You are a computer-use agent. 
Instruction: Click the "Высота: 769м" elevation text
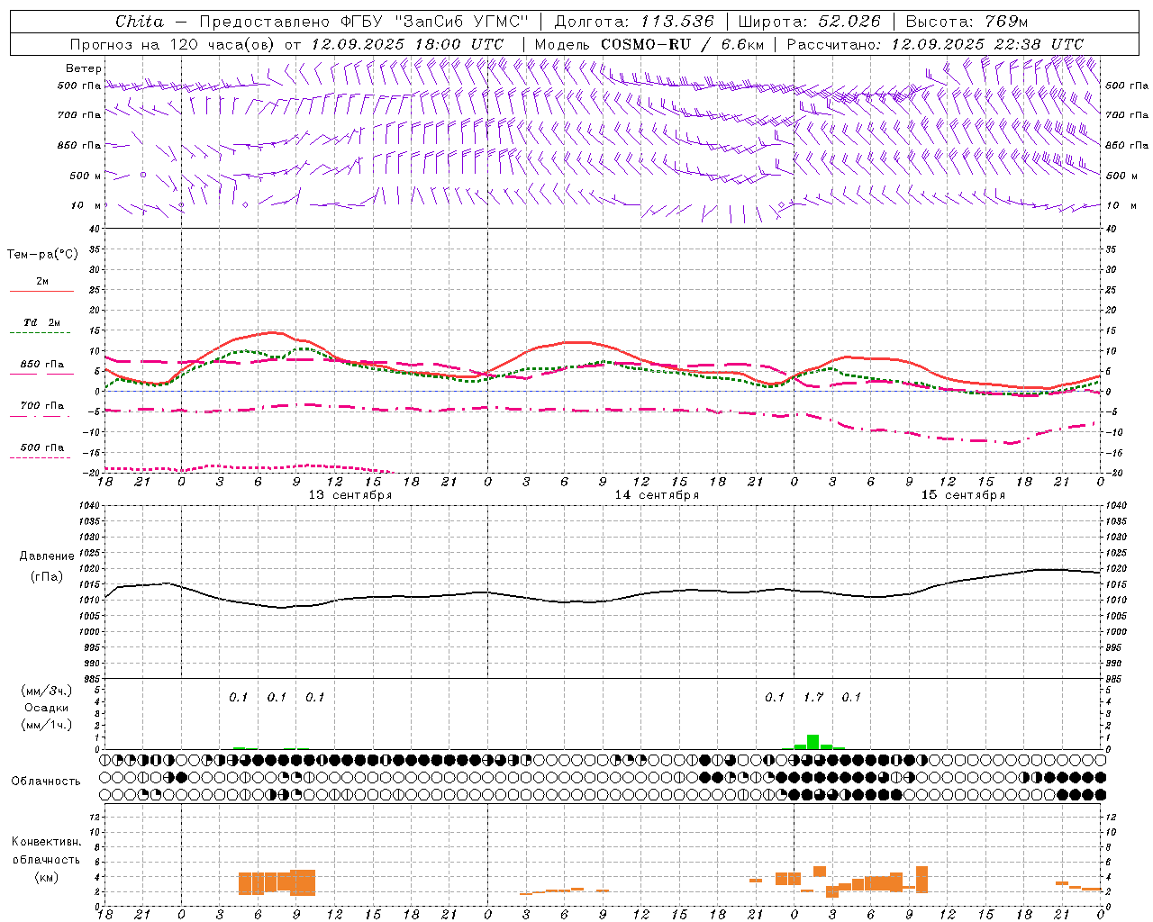coord(967,22)
